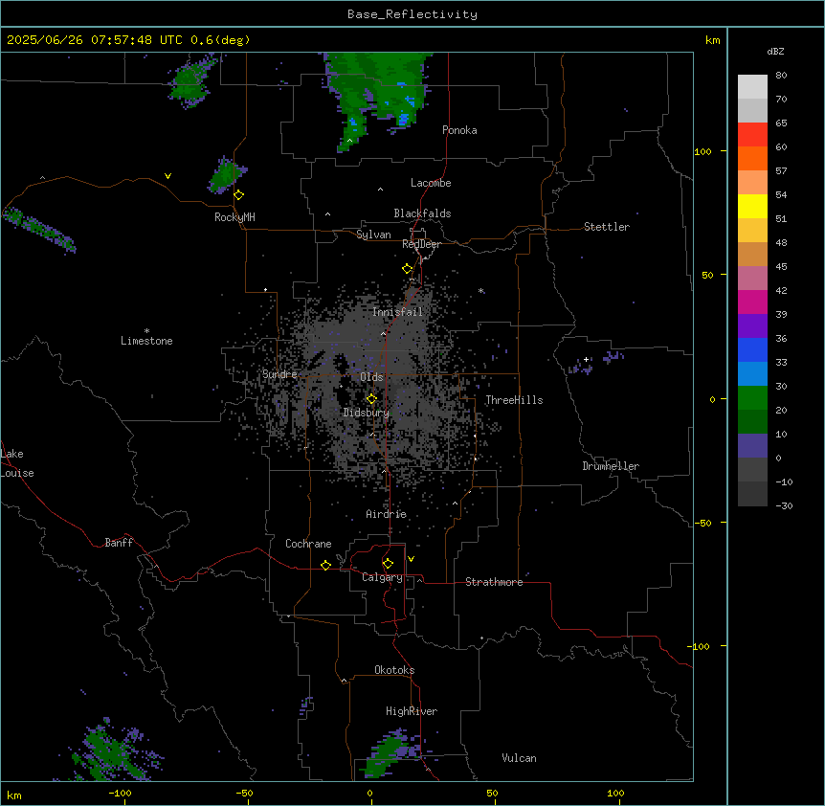Click the small green echo north of RockyMH
Screen dimensions: 825x806
226,174
